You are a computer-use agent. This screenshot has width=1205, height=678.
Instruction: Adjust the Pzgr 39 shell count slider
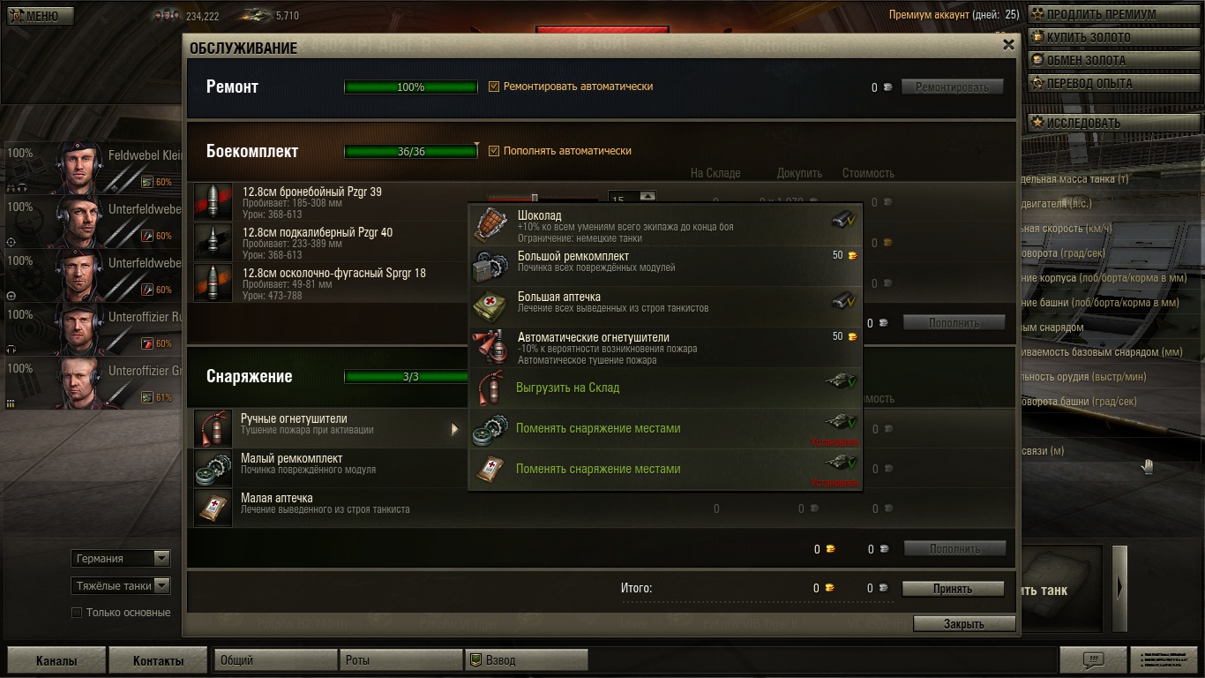pos(534,199)
